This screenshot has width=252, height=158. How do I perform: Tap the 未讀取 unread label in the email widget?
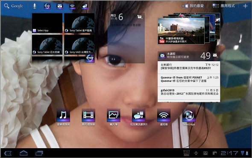click(171, 54)
